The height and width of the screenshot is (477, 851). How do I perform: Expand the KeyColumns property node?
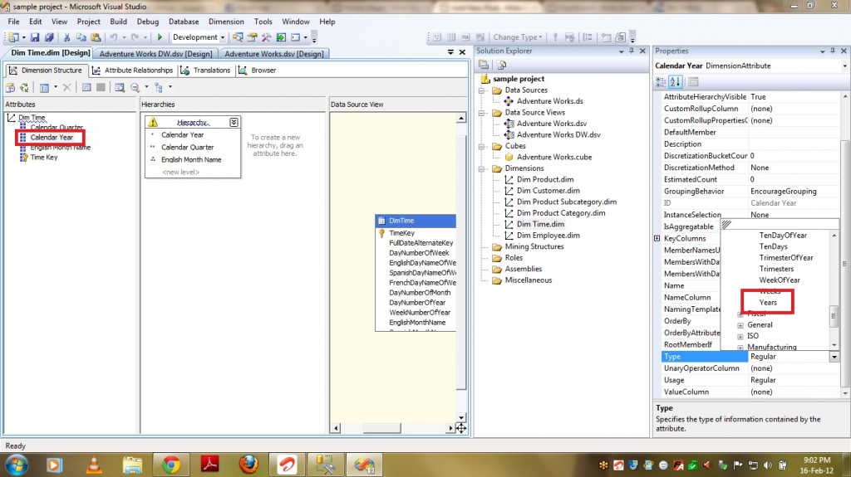[658, 239]
